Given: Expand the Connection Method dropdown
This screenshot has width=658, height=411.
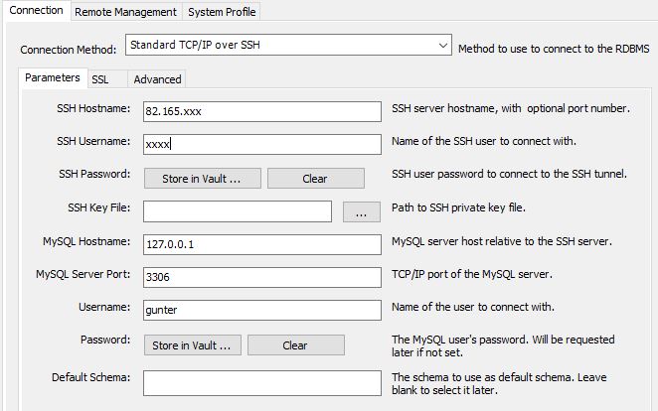Looking at the screenshot, I should tap(288, 45).
